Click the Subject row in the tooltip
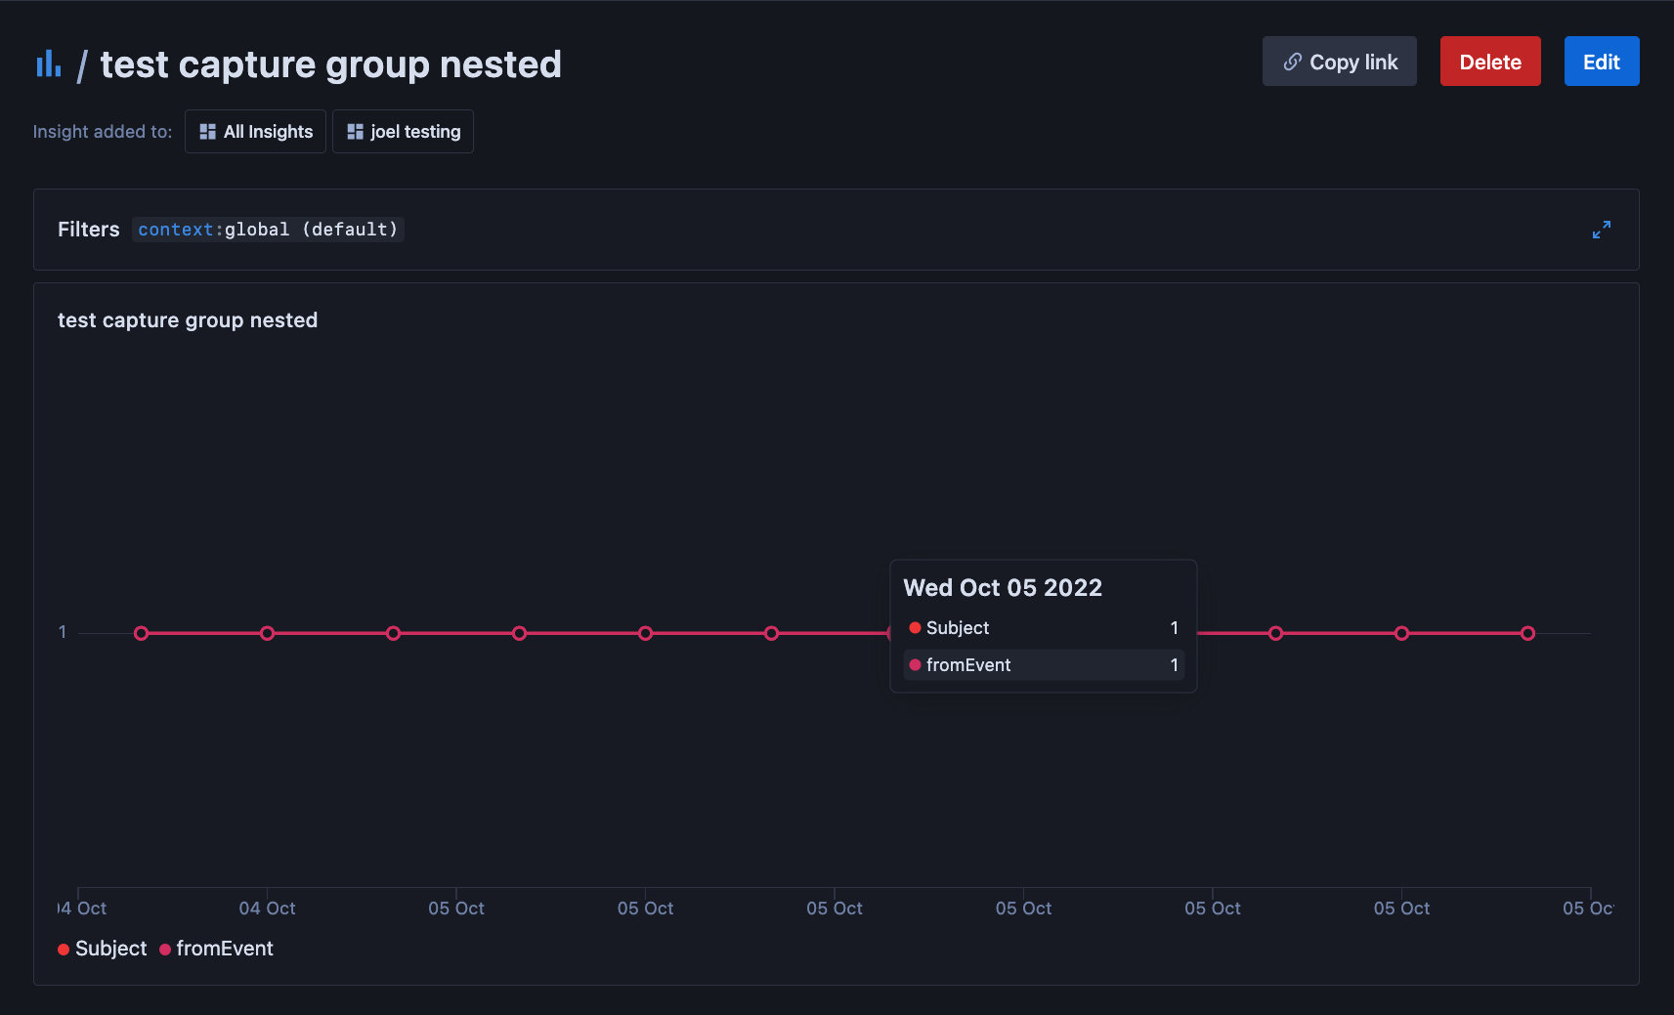Image resolution: width=1674 pixels, height=1015 pixels. 1043,628
